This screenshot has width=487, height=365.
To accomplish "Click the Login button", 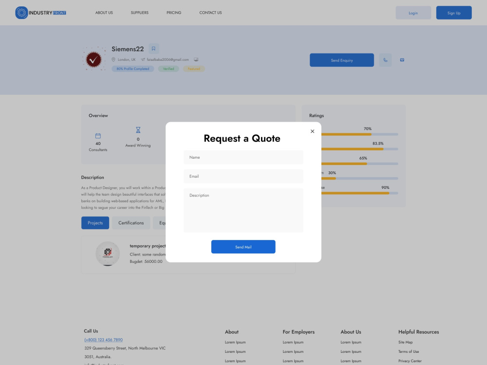I will coord(413,13).
